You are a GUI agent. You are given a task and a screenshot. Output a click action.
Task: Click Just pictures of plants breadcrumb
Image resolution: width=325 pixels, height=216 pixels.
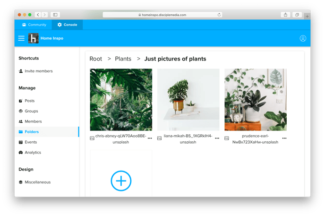click(x=175, y=59)
